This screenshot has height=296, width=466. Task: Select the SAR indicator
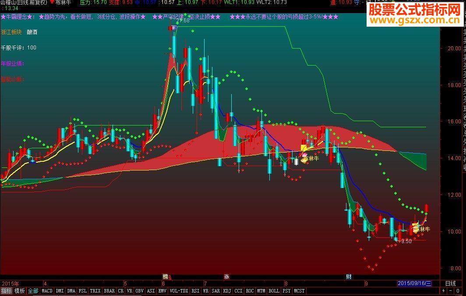tap(216, 291)
